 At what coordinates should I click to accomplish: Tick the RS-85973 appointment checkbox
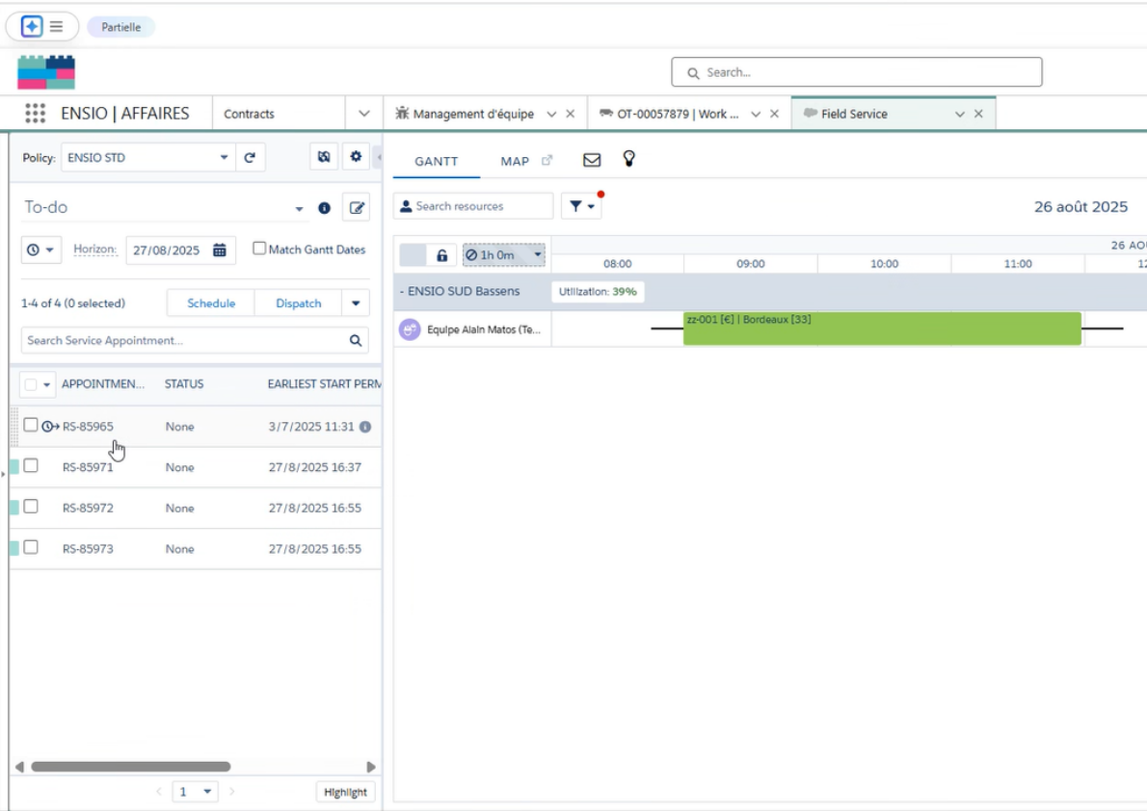click(31, 547)
